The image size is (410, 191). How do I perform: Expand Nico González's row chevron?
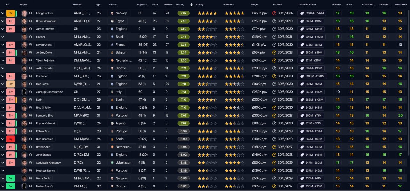pos(3,139)
